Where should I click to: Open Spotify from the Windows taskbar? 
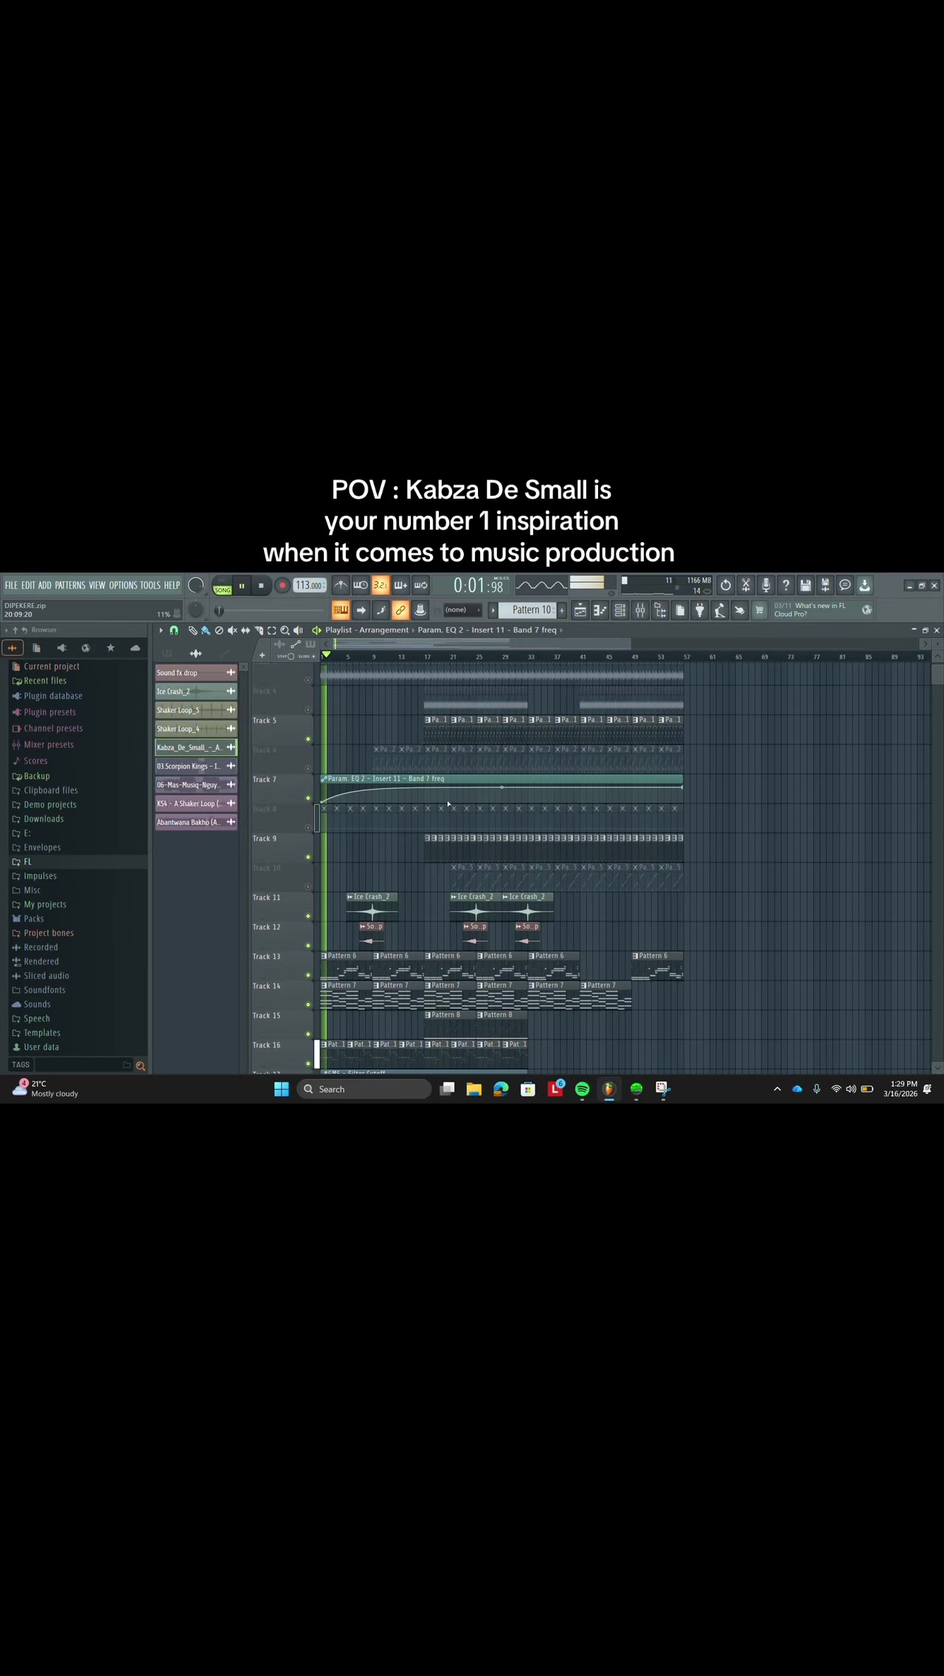click(582, 1090)
